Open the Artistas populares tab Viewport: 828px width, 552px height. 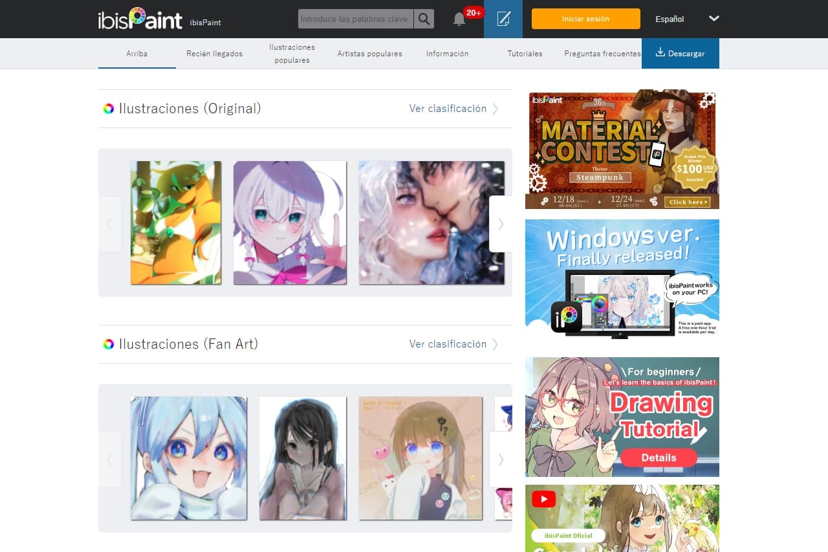click(x=369, y=54)
